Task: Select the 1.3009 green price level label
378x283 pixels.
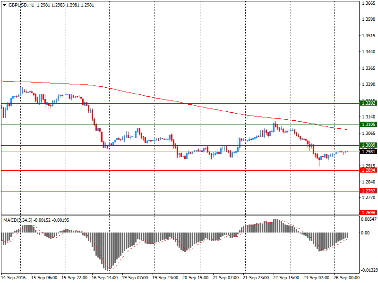Action: pyautogui.click(x=369, y=145)
